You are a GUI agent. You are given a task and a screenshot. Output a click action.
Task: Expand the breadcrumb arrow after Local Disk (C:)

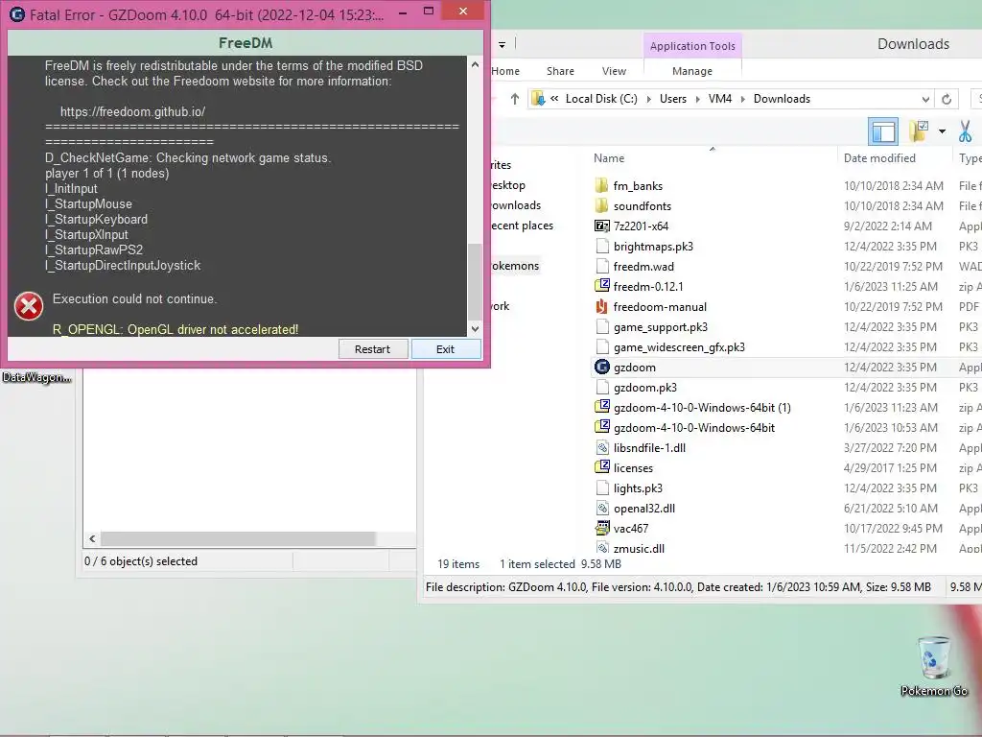click(x=648, y=99)
